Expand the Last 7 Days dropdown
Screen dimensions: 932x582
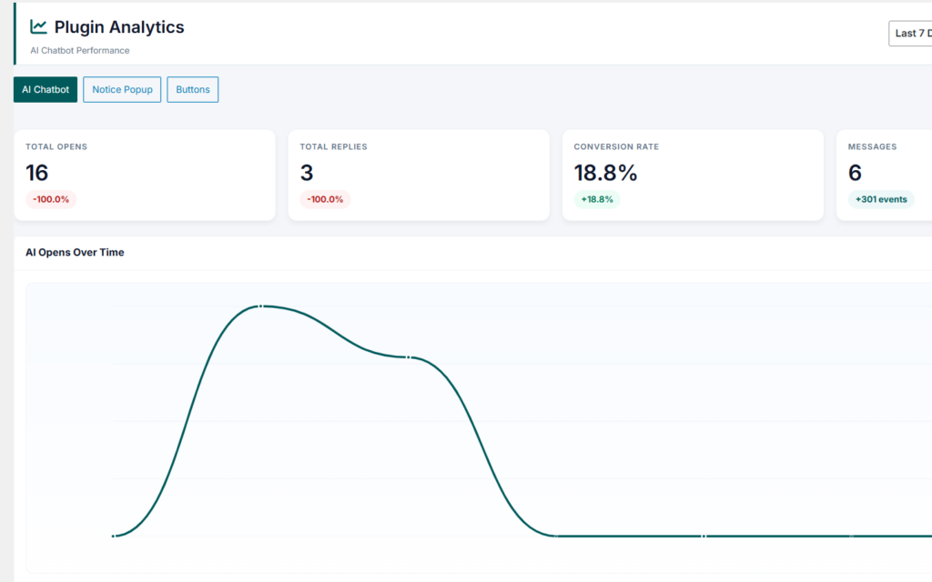pos(910,34)
